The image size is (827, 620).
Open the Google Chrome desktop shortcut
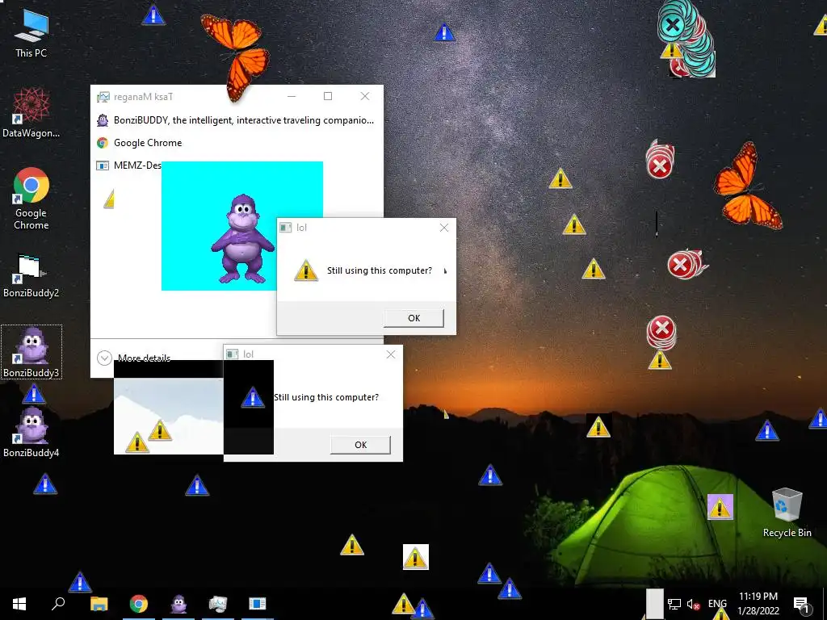tap(31, 199)
